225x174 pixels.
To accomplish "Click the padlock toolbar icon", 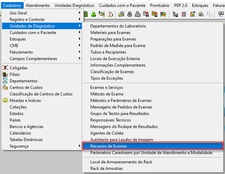I will tap(130, 14).
